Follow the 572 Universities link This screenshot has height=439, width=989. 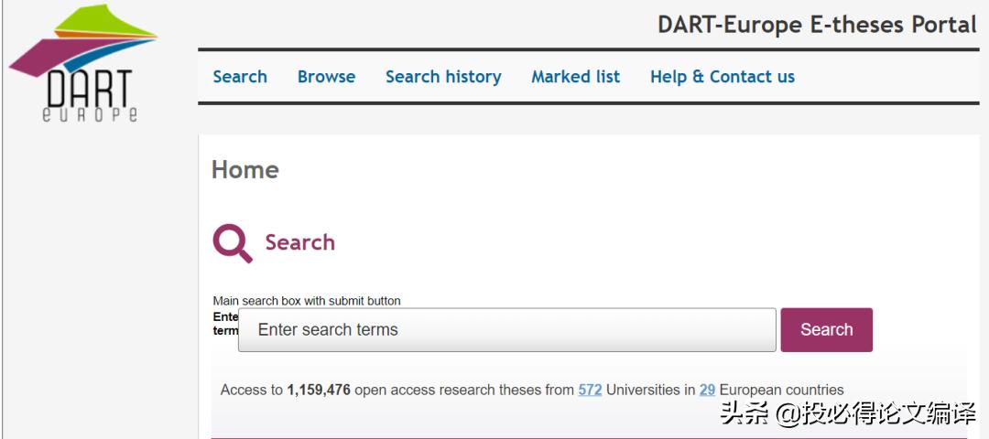pos(590,390)
